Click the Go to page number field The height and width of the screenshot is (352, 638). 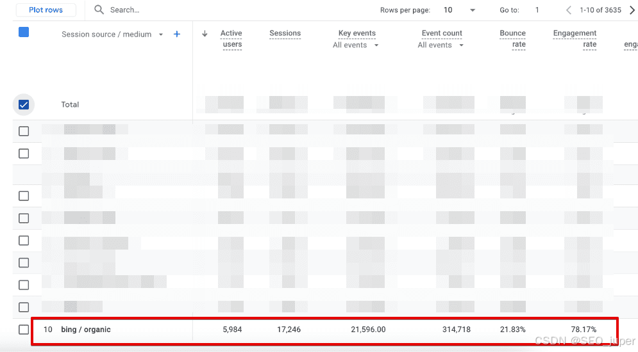coord(537,10)
